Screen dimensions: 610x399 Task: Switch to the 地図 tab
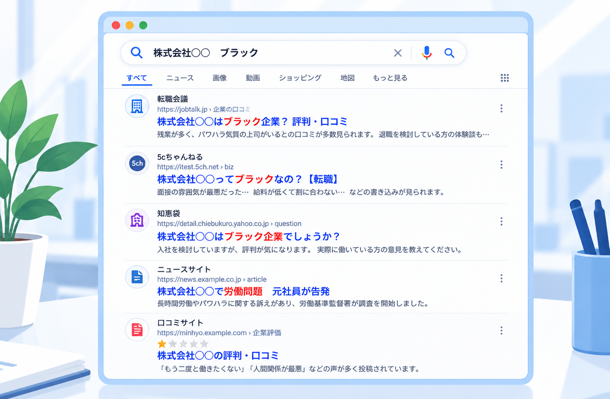pyautogui.click(x=347, y=78)
